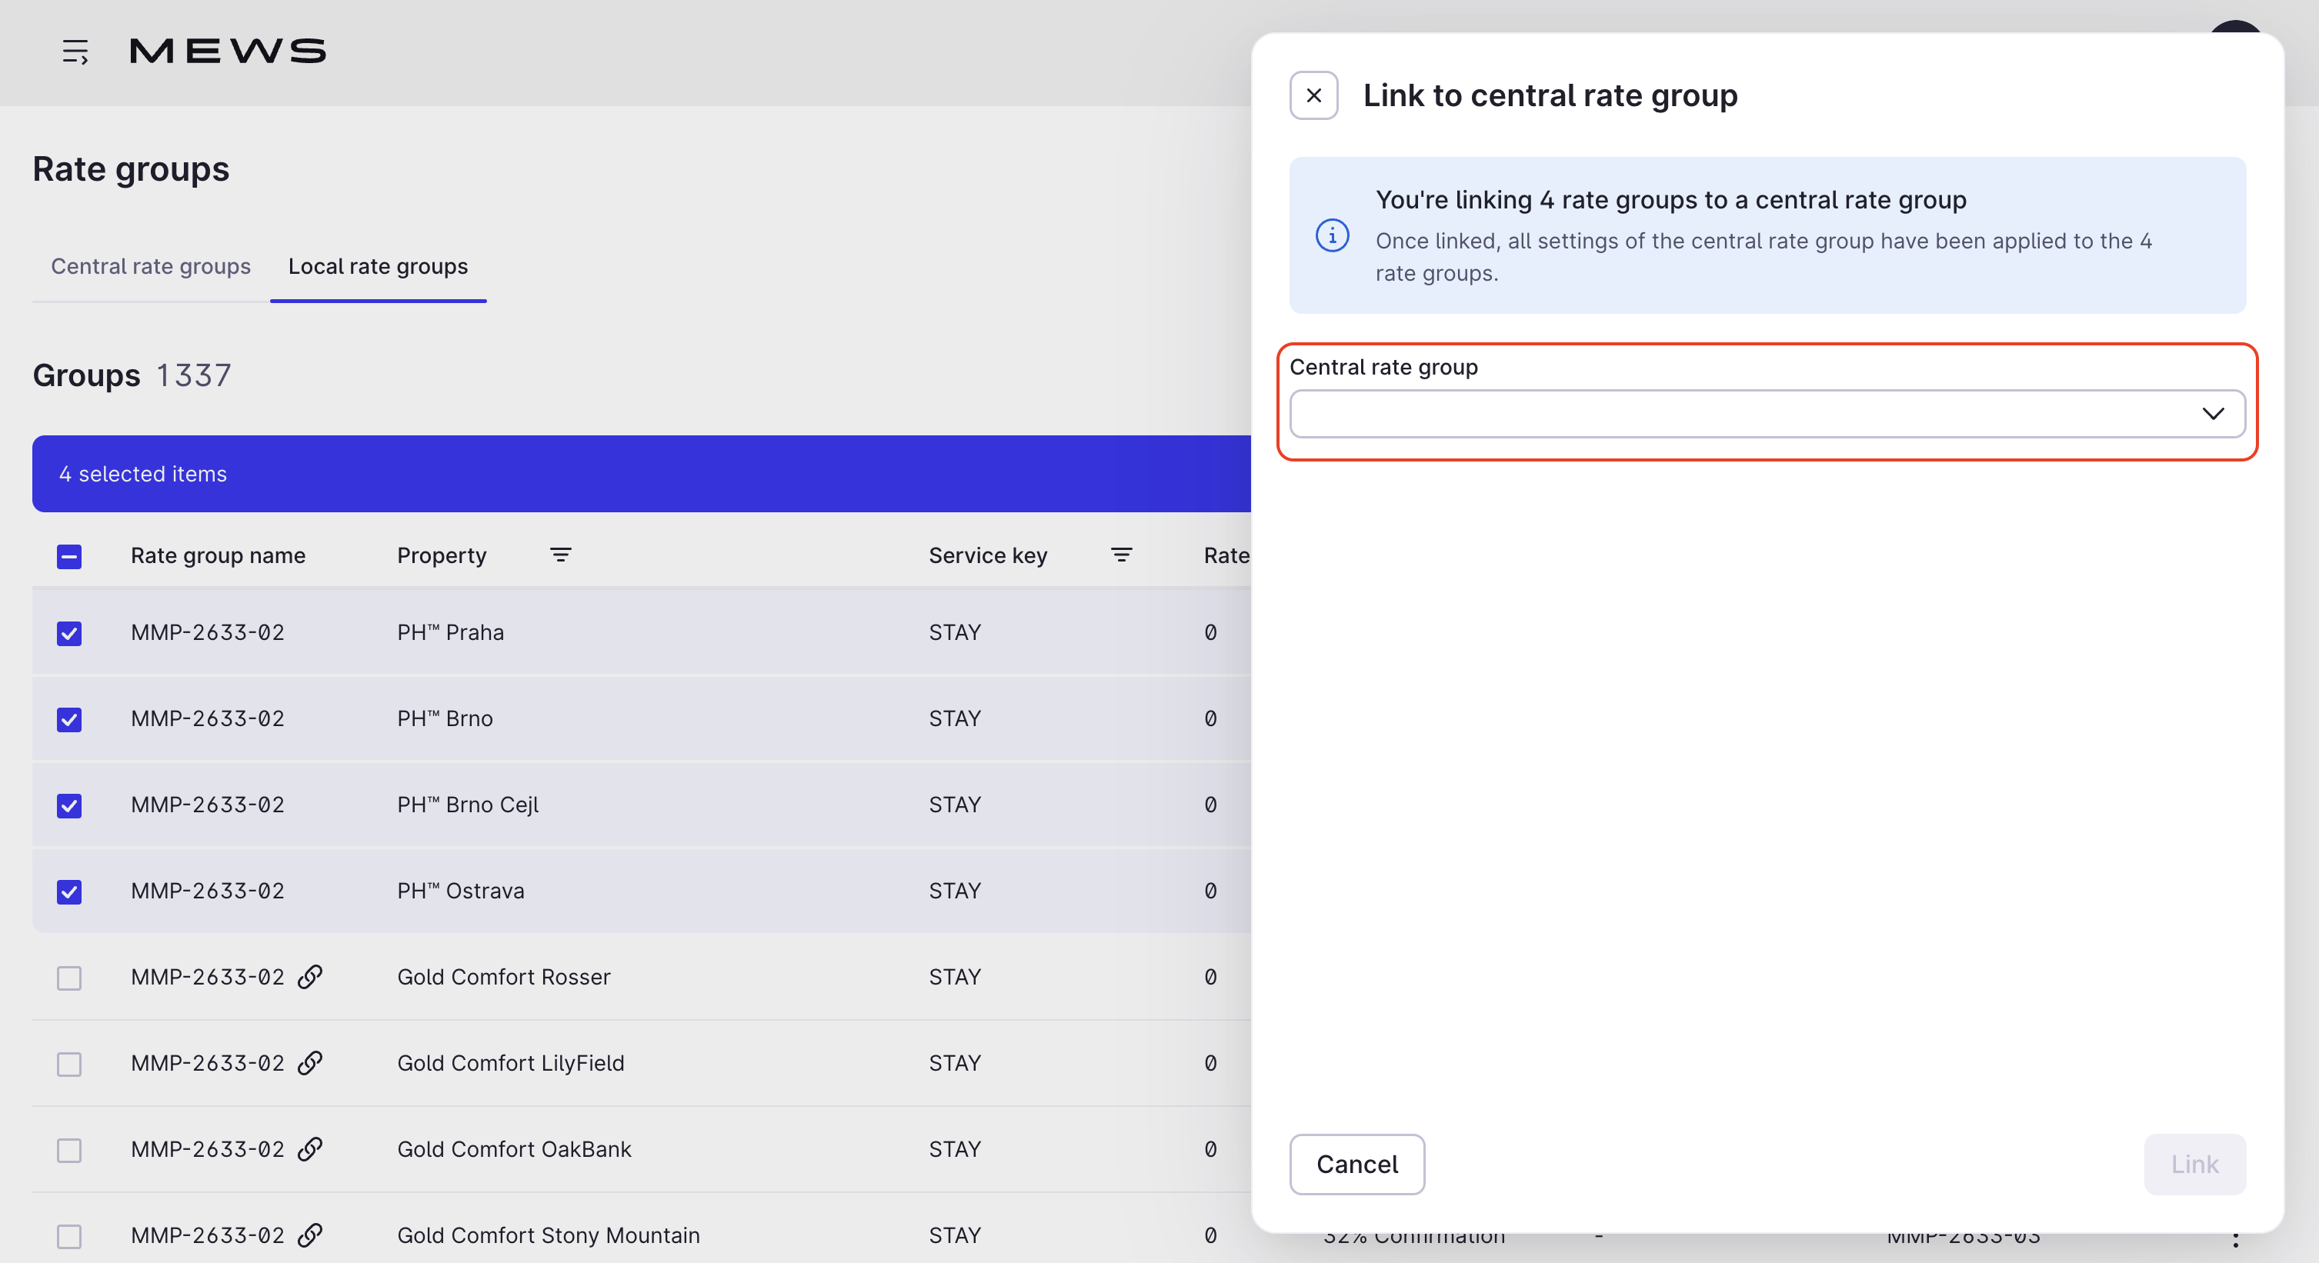Click the Link button

pyautogui.click(x=2195, y=1164)
